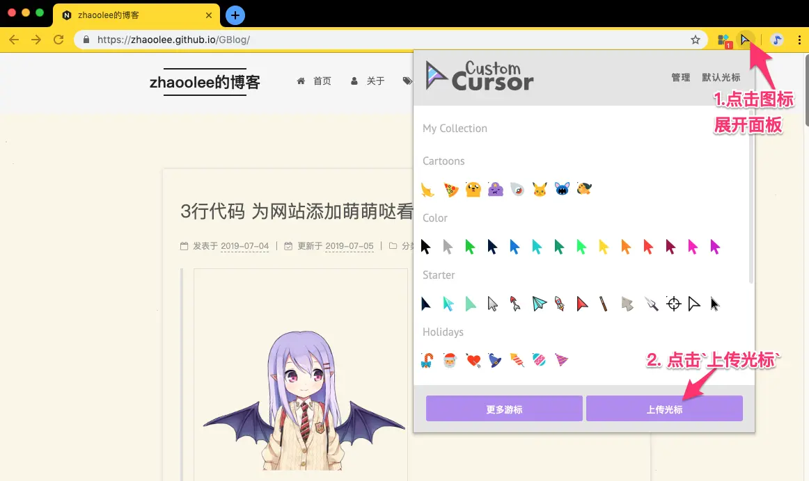Click the tags icon in blog menu
809x481 pixels.
(x=407, y=81)
